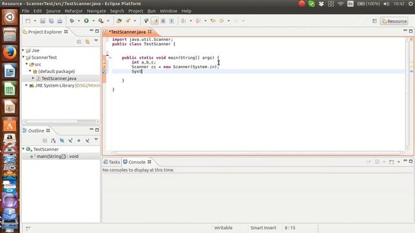Click Project Explorer horizontal scrollbar
The height and width of the screenshot is (233, 415).
tap(52, 122)
